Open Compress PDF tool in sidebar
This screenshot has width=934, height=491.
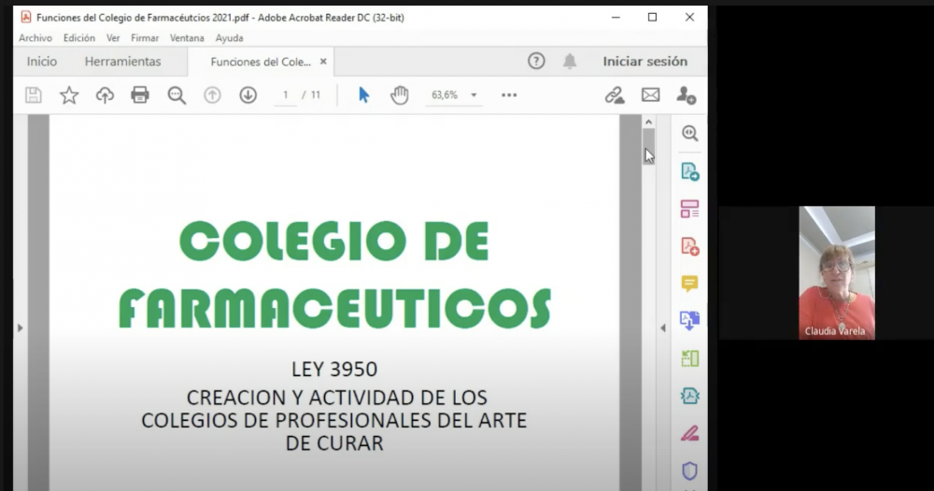pyautogui.click(x=690, y=396)
